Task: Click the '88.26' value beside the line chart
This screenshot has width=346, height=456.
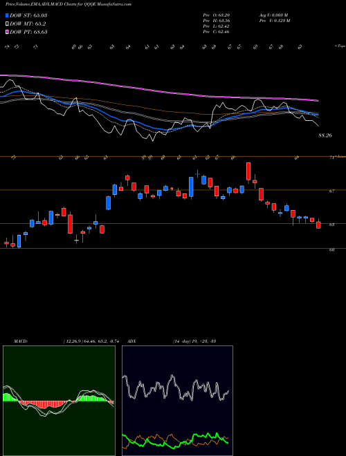Action: click(325, 135)
